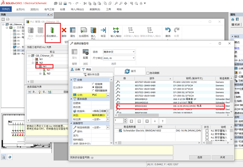This screenshot has width=243, height=167.
Task: Click the expand-all plus icon below results
Action: [x=132, y=121]
